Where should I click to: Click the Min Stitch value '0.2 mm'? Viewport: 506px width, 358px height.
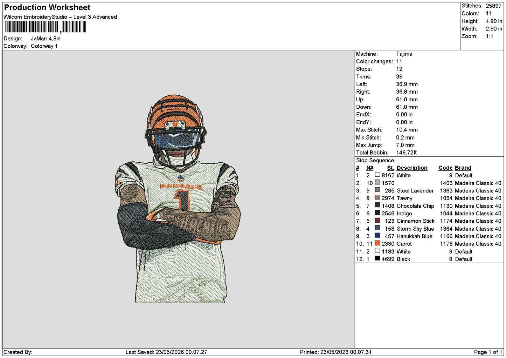point(406,137)
